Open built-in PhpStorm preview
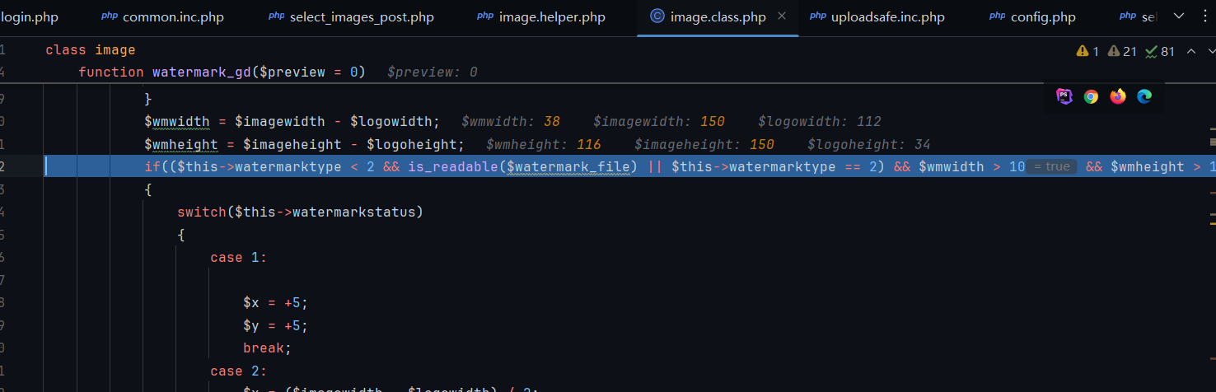This screenshot has width=1216, height=392. point(1064,96)
